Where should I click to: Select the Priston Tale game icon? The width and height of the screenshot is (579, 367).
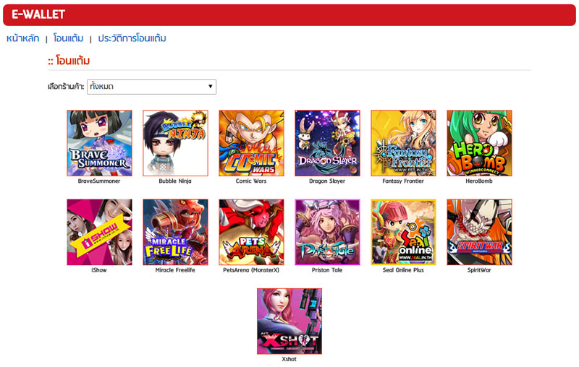pyautogui.click(x=328, y=232)
